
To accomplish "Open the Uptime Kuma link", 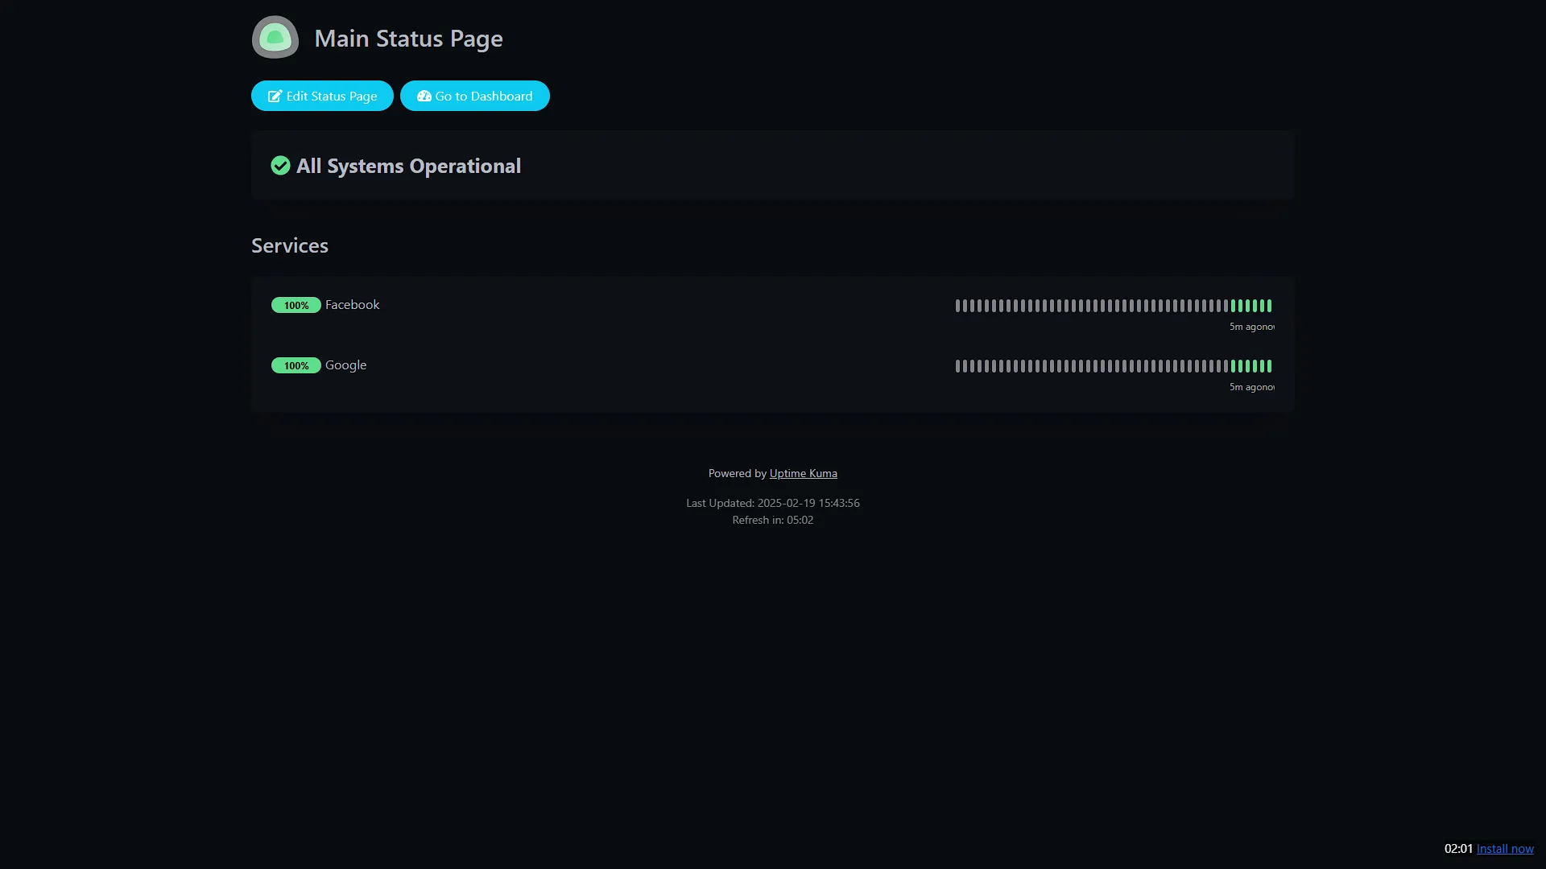I will (803, 473).
